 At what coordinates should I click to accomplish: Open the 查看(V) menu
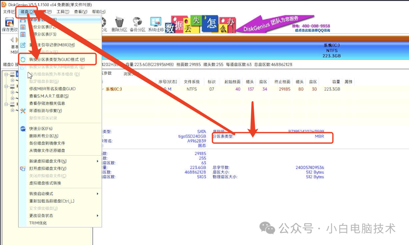point(81,12)
